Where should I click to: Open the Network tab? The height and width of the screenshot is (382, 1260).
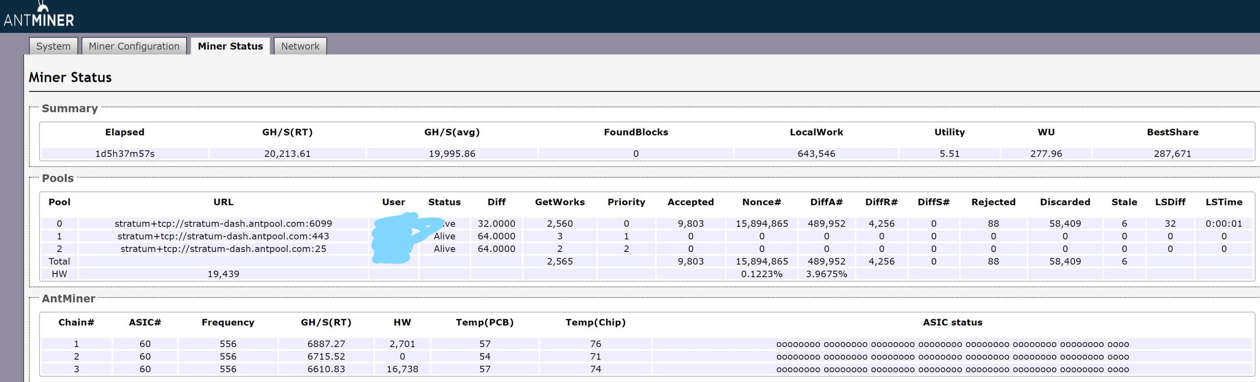click(300, 46)
